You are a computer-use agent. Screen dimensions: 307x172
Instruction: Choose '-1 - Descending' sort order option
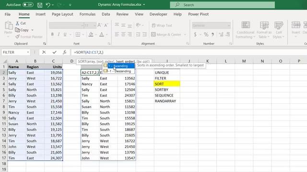coord(118,71)
